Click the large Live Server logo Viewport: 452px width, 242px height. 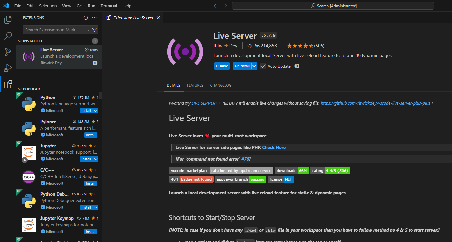pos(185,51)
